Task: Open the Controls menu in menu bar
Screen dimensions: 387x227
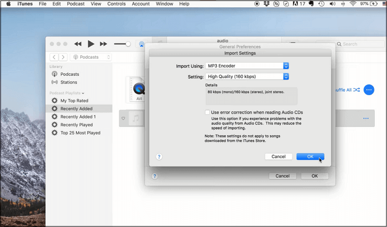Action: 116,4
